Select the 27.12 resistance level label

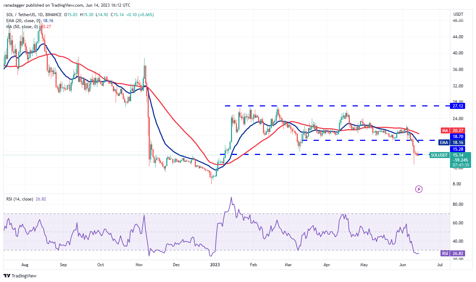tap(459, 106)
